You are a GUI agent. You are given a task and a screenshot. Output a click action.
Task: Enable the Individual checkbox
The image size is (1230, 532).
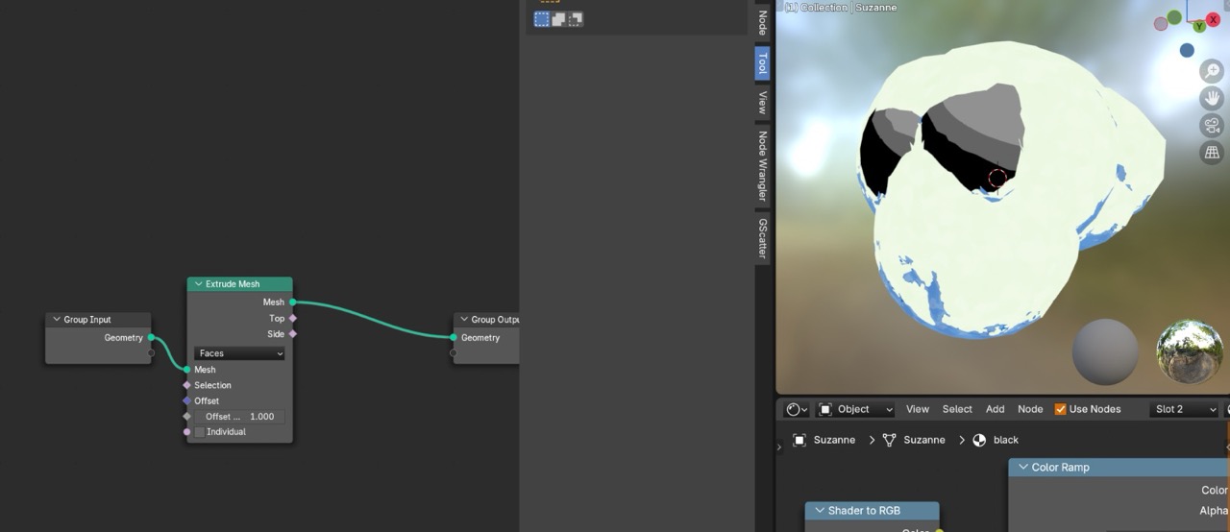tap(200, 432)
